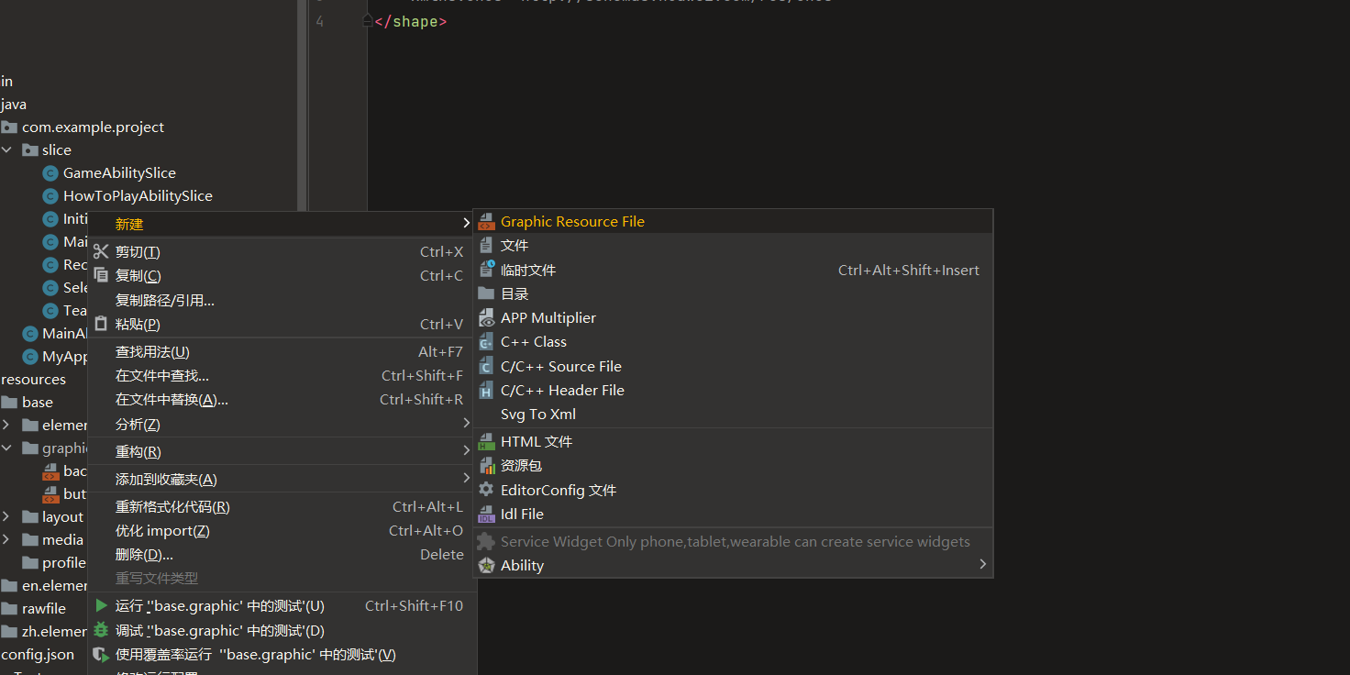
Task: Click the C++ Class icon
Action: (x=486, y=341)
